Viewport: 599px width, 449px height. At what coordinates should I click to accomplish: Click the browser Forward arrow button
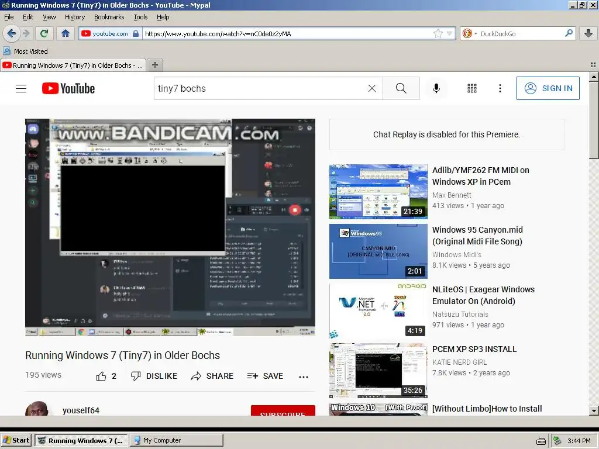coord(26,33)
